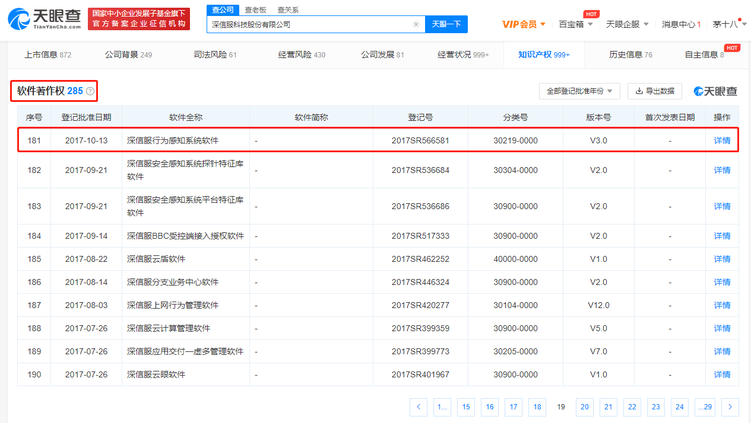751x423 pixels.
Task: Open 详情 for row 182 探针特征库软件
Action: click(x=722, y=170)
